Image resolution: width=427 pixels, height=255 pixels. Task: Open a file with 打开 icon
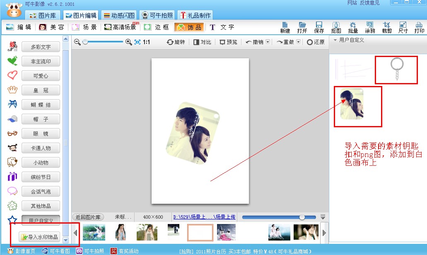click(302, 27)
